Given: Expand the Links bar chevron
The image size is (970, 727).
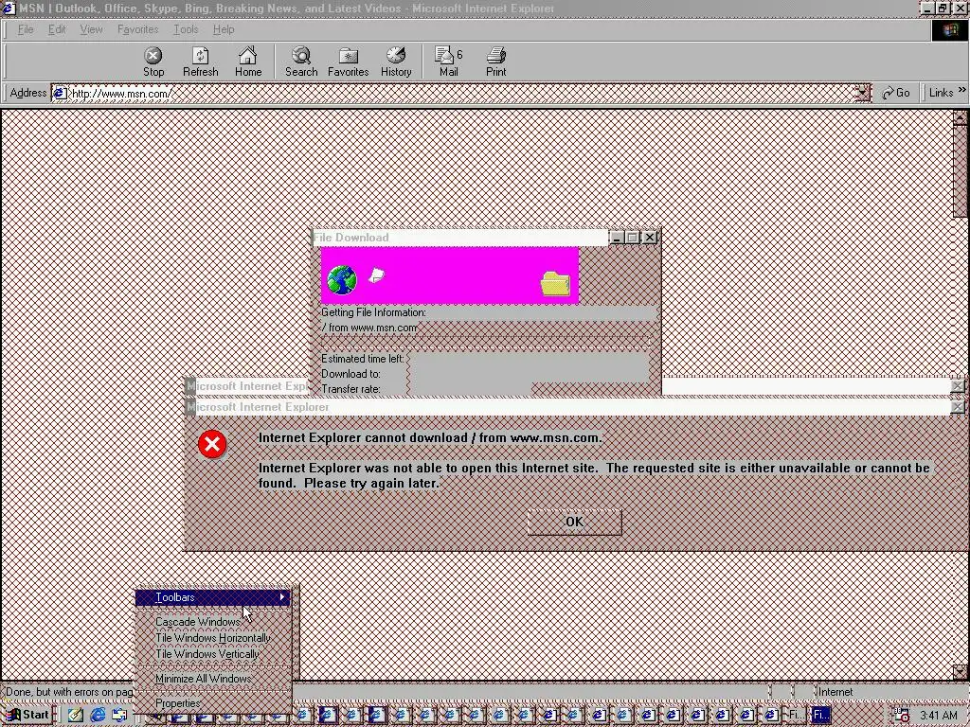Looking at the screenshot, I should click(961, 90).
